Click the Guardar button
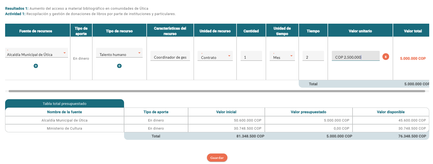Viewport: 433px width, 164px height. click(x=217, y=158)
